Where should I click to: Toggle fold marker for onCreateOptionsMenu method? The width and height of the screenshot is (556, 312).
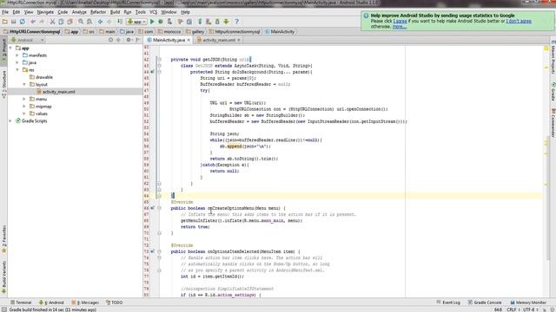point(159,208)
